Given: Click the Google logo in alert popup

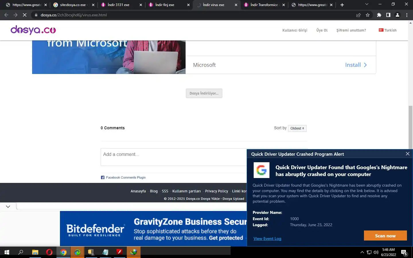Looking at the screenshot, I should click(x=261, y=170).
